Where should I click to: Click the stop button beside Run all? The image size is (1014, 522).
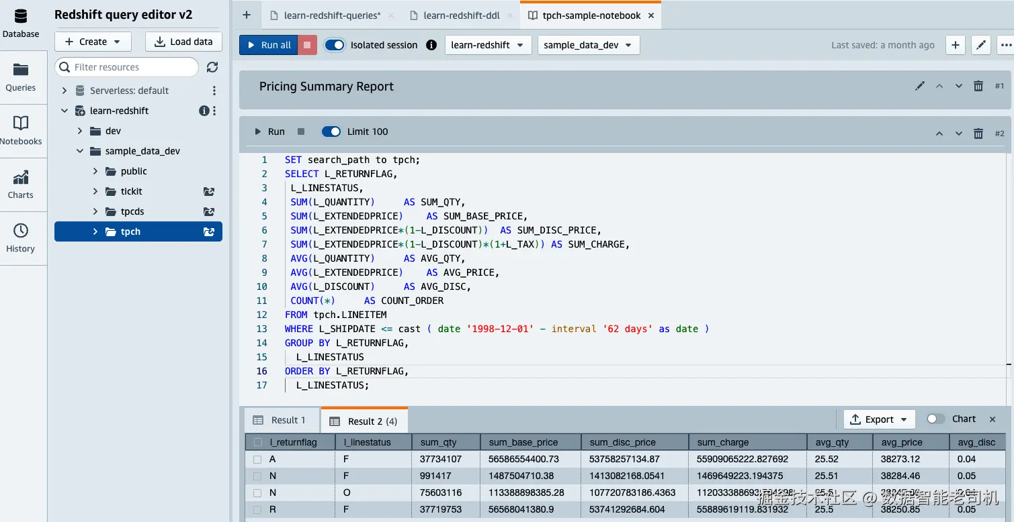pos(307,45)
